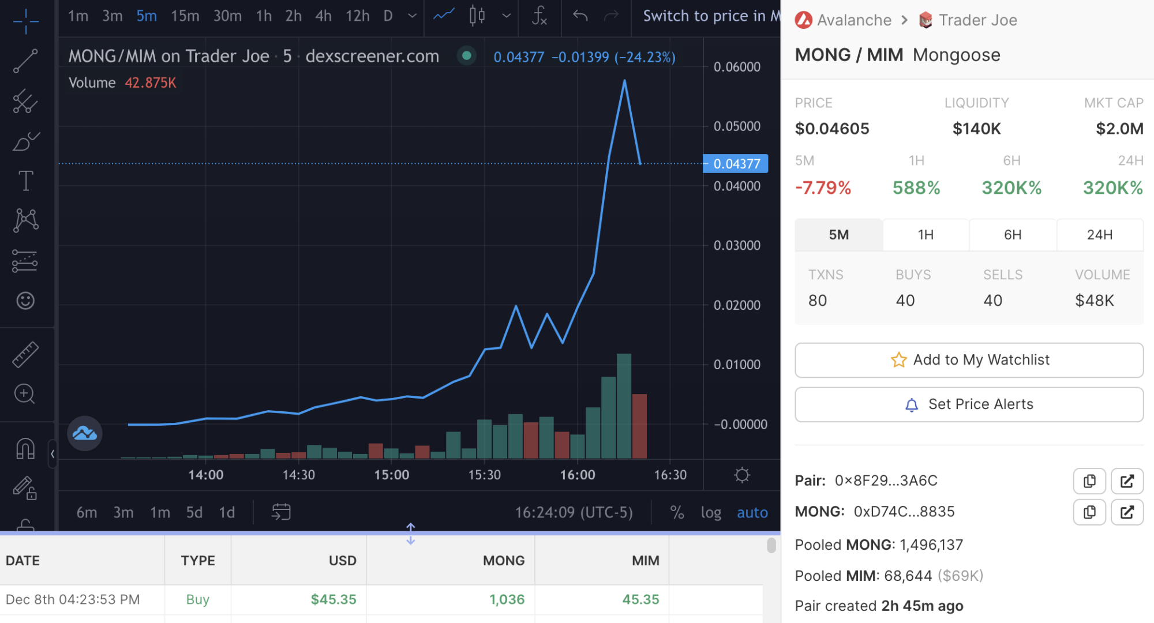Switch stats to 5M tab

(838, 235)
